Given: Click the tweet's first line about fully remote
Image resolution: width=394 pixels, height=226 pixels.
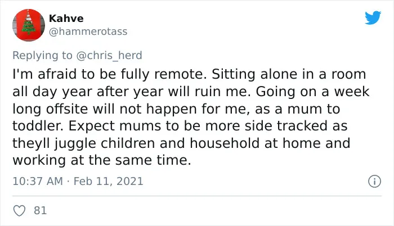Looking at the screenshot, I should [189, 74].
